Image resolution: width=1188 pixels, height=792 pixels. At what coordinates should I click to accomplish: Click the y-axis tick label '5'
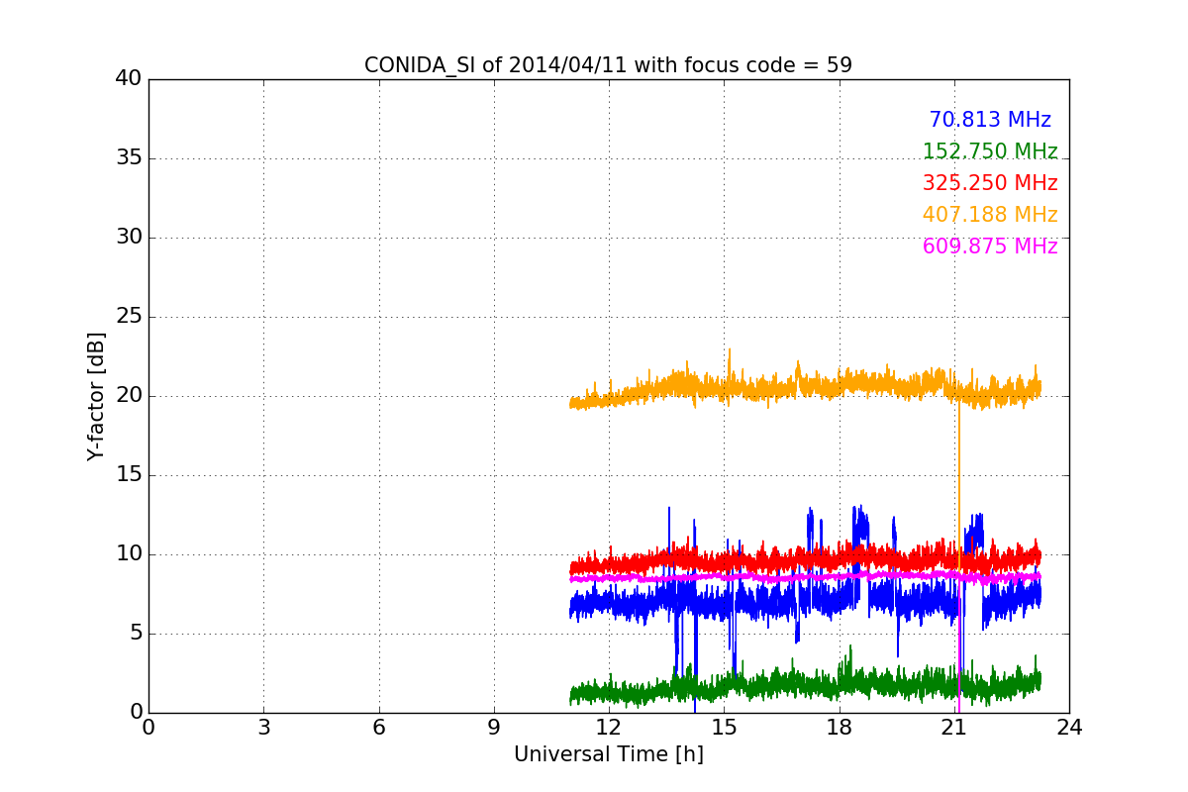(x=135, y=633)
